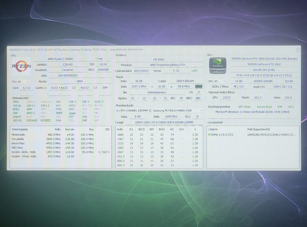Click the tRFC value 880
The width and height of the screenshot is (307, 227).
[198, 98]
